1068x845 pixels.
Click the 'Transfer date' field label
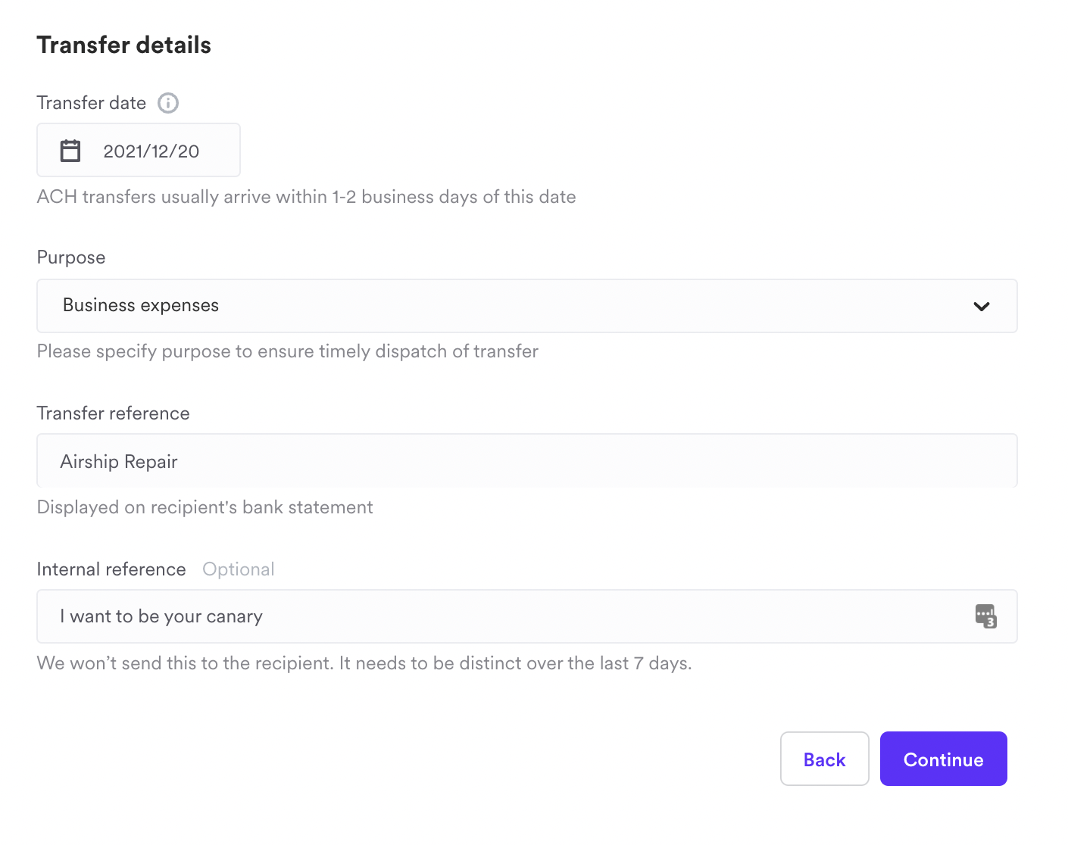click(92, 103)
